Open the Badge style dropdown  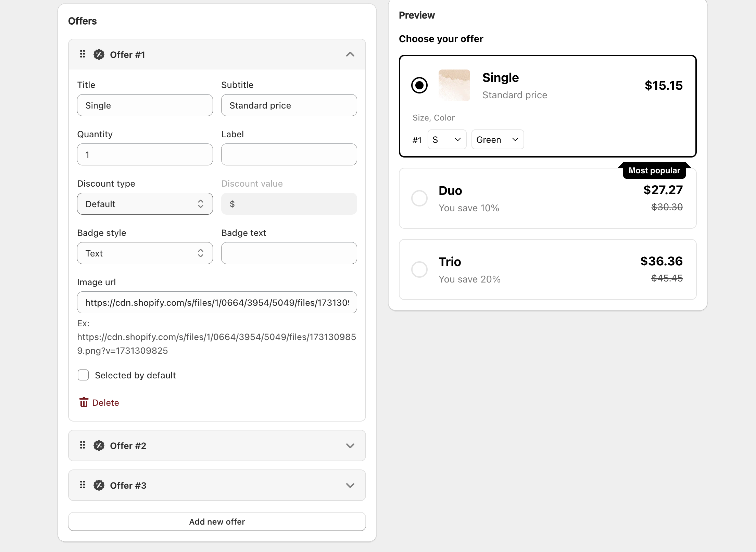[145, 253]
